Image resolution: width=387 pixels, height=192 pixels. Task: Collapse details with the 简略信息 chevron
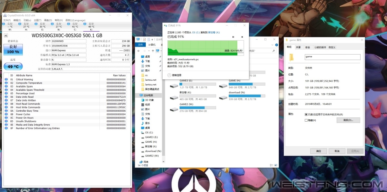click(x=169, y=75)
